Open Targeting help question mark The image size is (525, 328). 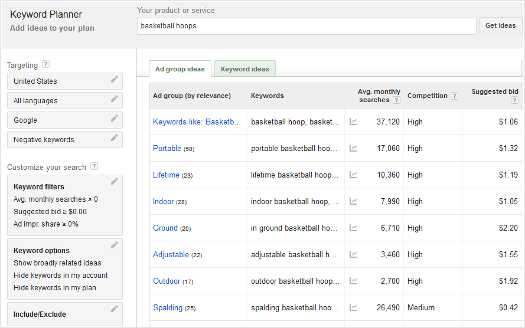(x=46, y=64)
